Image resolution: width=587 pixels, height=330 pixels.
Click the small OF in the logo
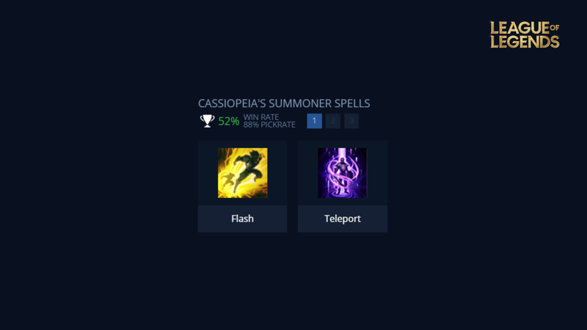[x=555, y=27]
